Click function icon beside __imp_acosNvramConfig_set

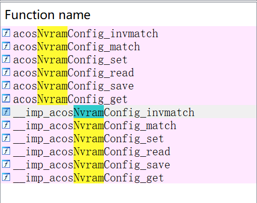[6, 138]
